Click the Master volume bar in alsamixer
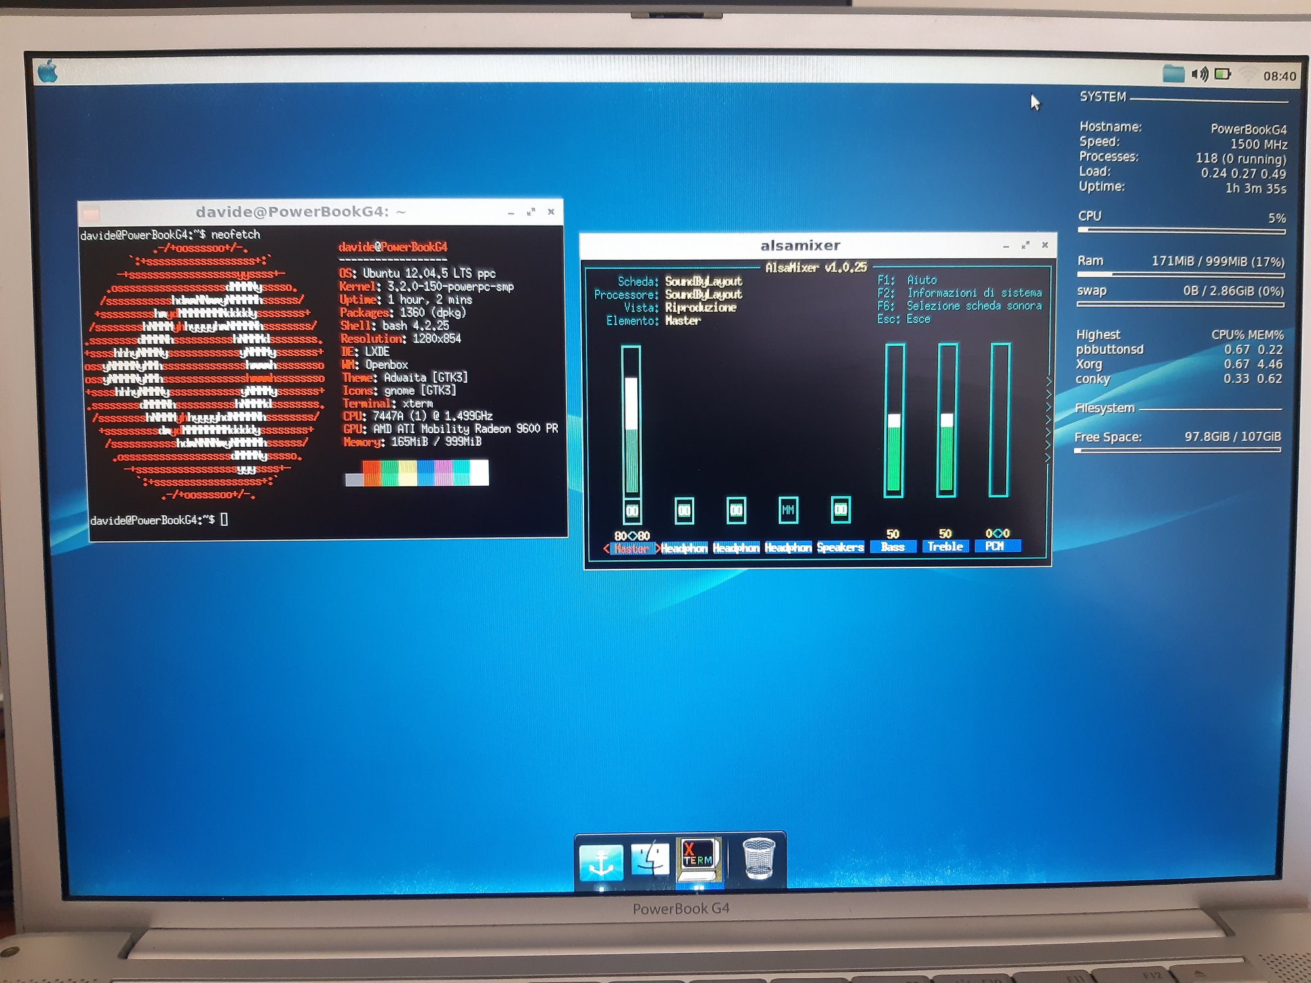Viewport: 1311px width, 983px height. pos(631,421)
